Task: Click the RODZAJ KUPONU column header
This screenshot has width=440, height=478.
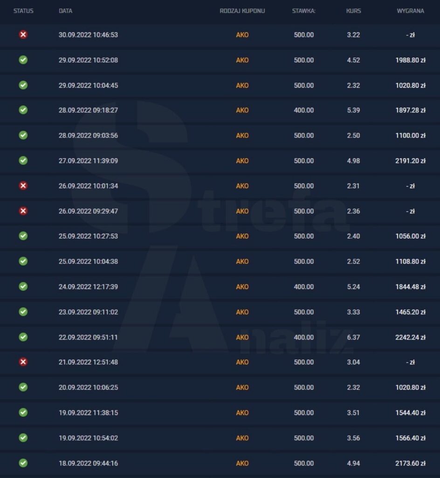Action: pyautogui.click(x=242, y=11)
